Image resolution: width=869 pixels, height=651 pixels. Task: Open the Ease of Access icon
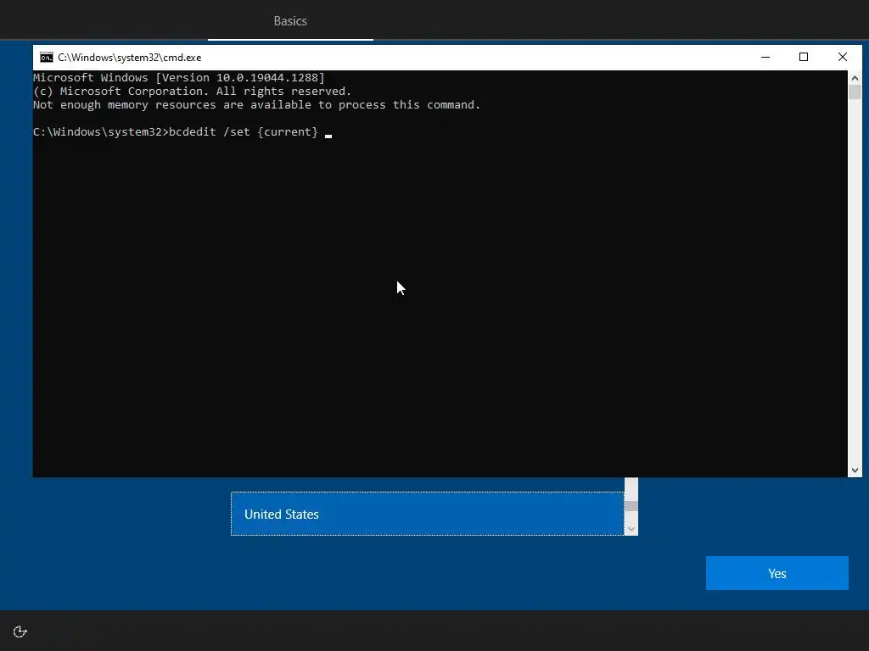coord(20,632)
